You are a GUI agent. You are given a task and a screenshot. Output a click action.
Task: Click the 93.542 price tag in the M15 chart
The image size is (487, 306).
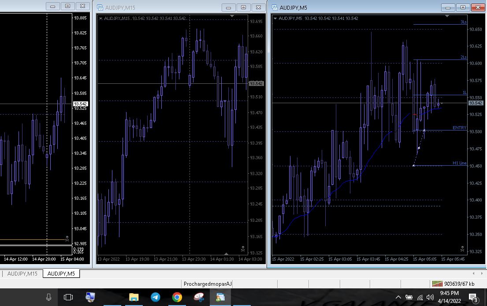click(256, 84)
